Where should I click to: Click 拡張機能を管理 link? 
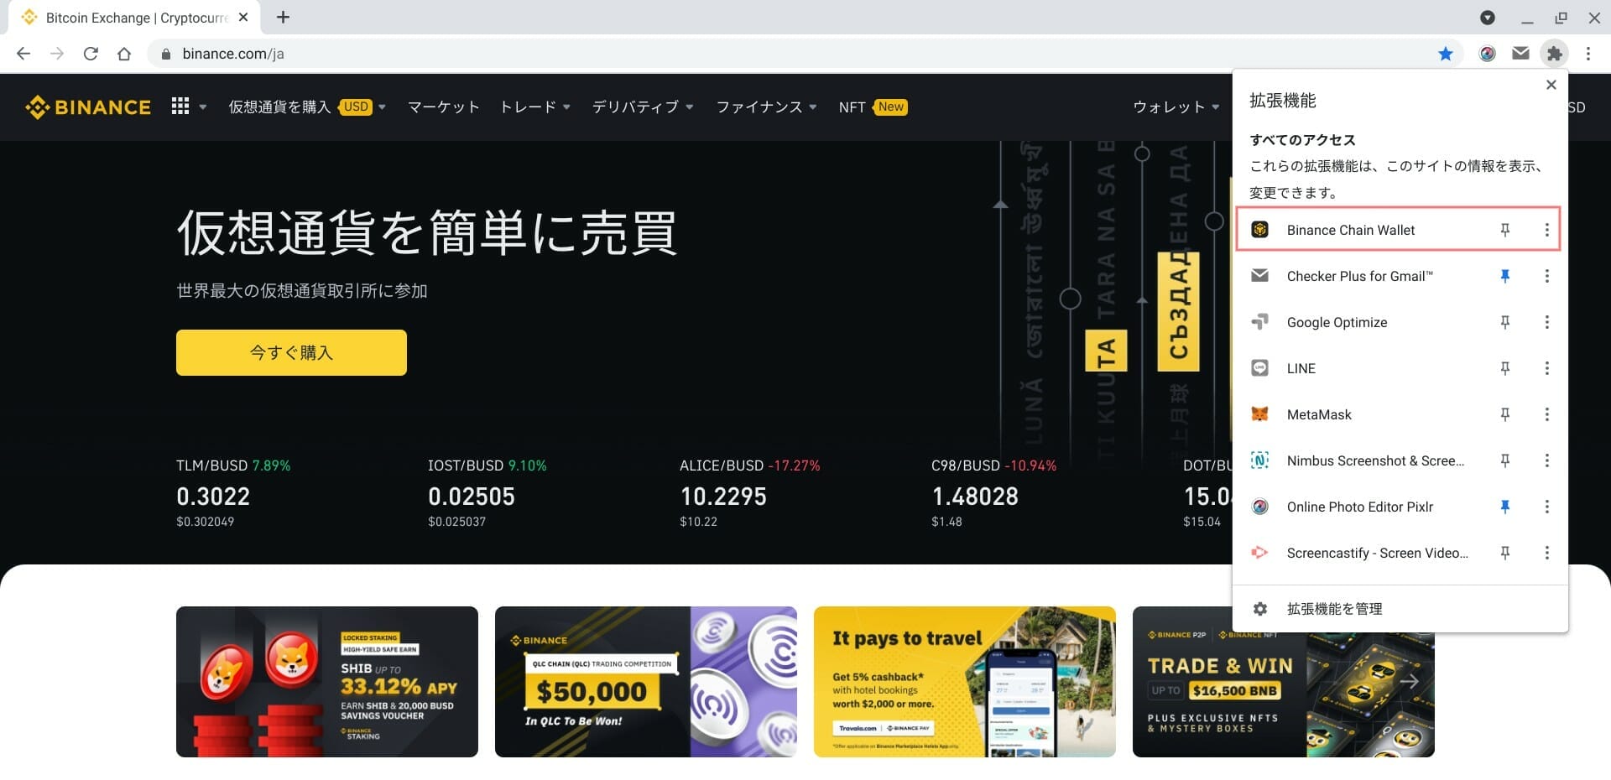(1334, 609)
